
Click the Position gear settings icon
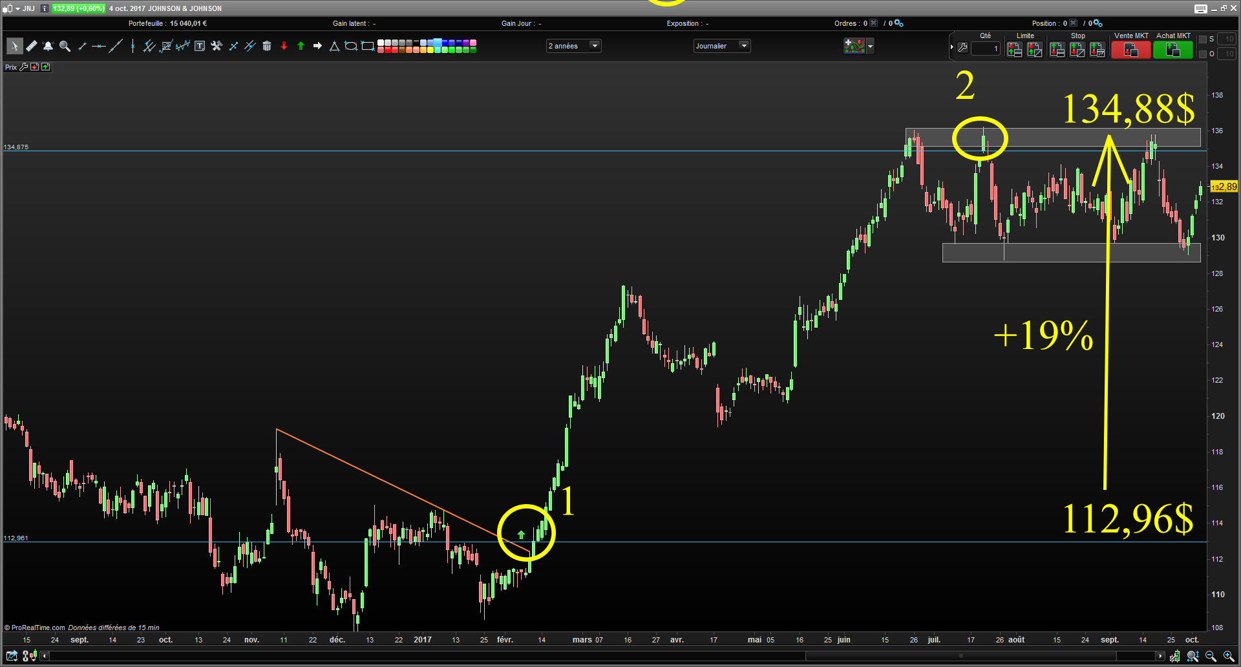[x=1098, y=23]
